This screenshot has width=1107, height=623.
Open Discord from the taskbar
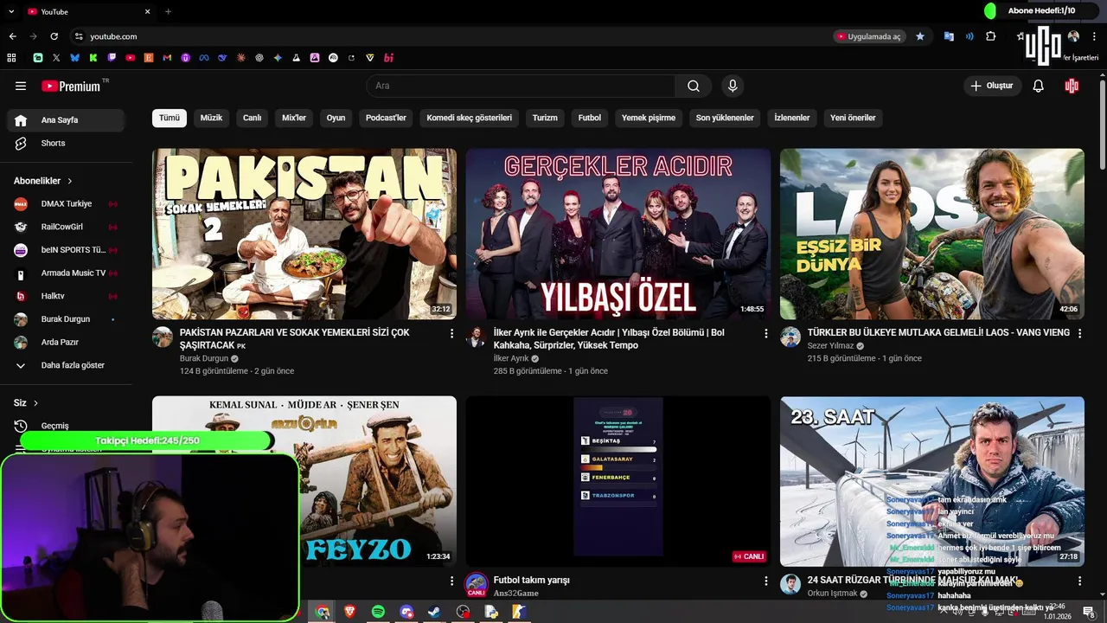[406, 612]
